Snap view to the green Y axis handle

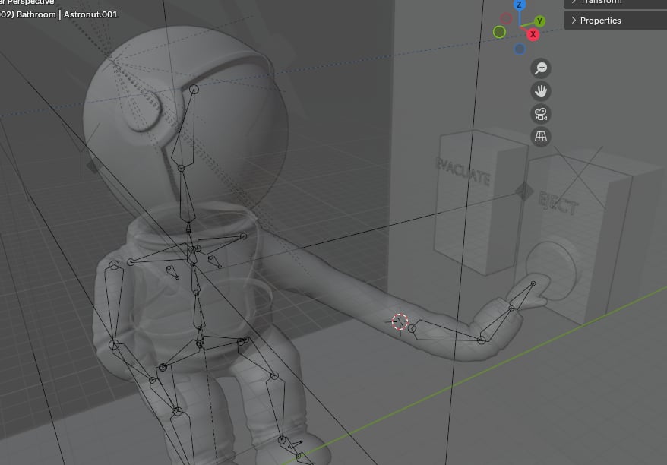[x=540, y=21]
